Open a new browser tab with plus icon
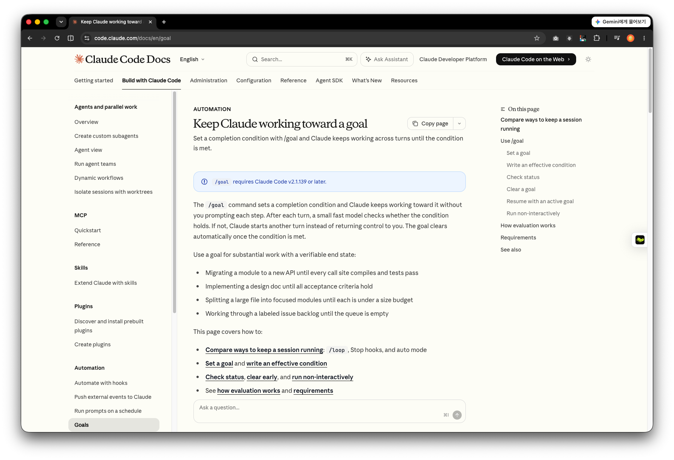 (164, 22)
